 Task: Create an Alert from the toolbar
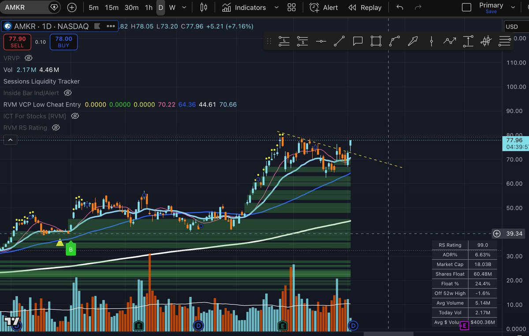point(324,7)
